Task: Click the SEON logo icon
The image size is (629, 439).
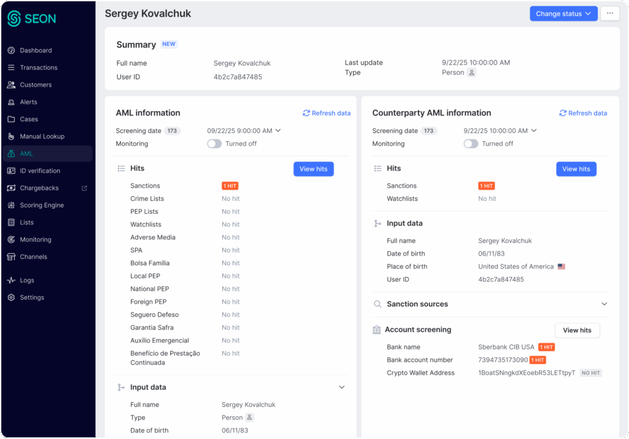Action: point(15,18)
